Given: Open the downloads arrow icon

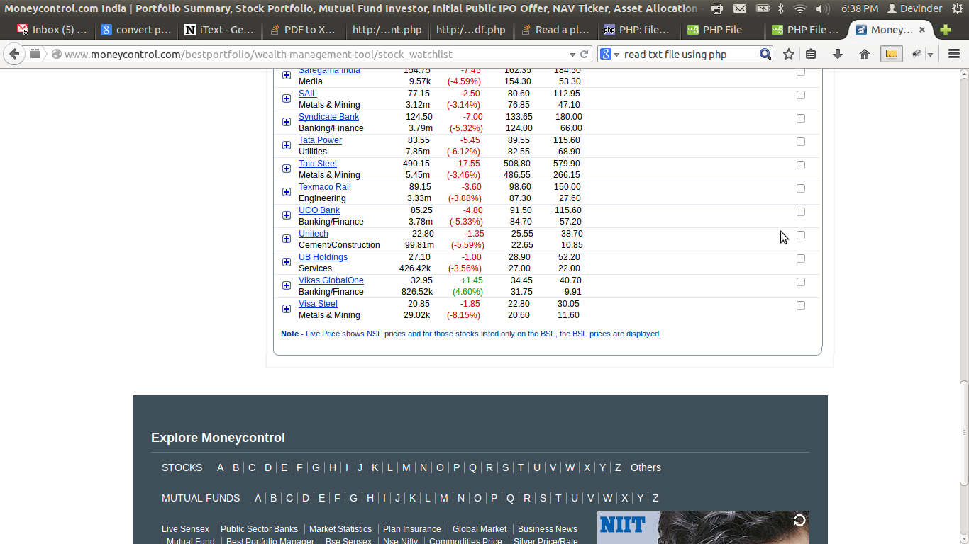Looking at the screenshot, I should (838, 54).
